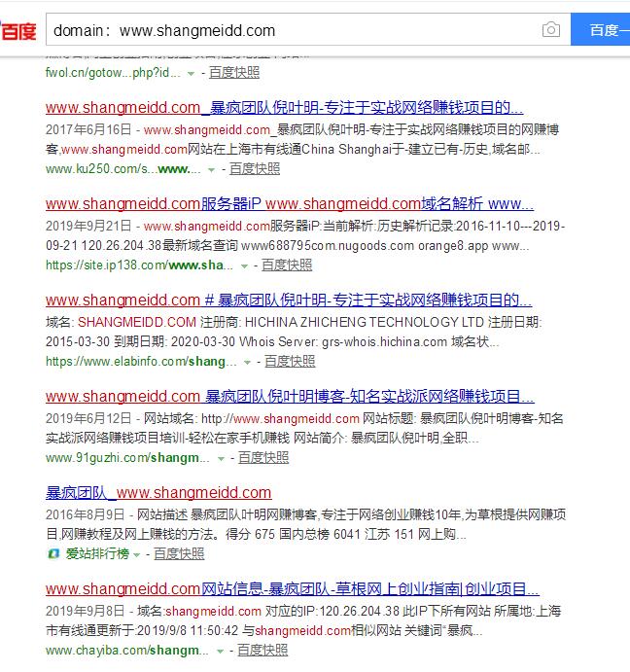Open 百度快照 for the 91guzhi.com result
The width and height of the screenshot is (630, 672).
pos(263,458)
